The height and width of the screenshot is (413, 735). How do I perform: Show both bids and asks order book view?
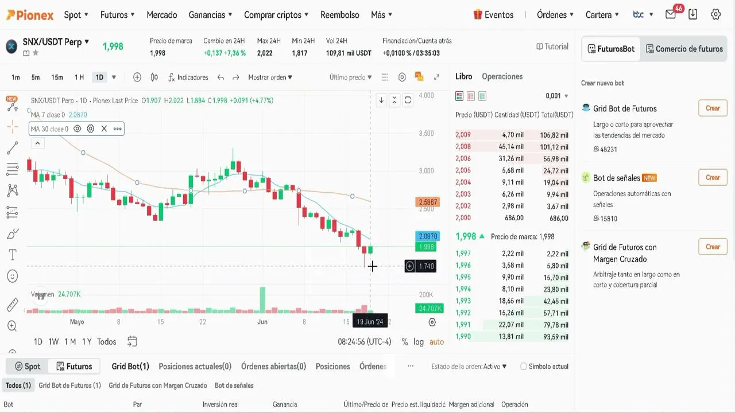pos(459,96)
